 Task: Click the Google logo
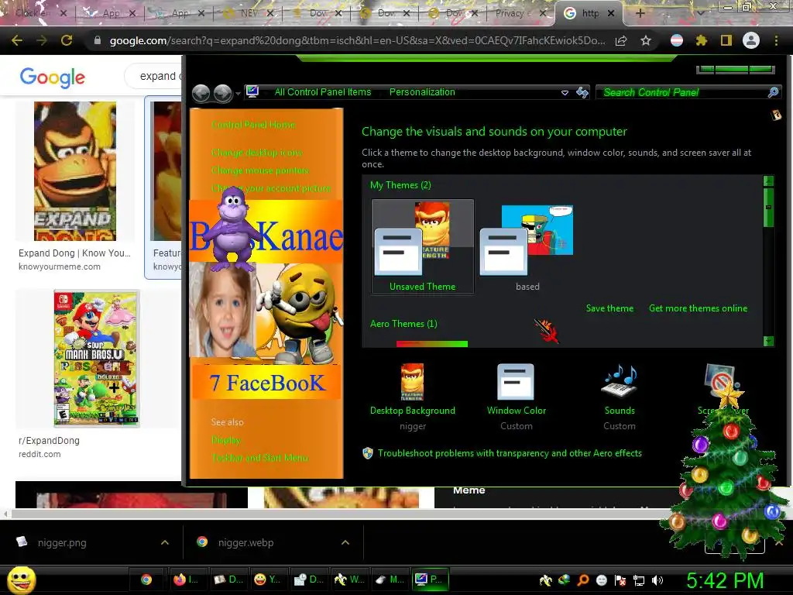click(53, 77)
